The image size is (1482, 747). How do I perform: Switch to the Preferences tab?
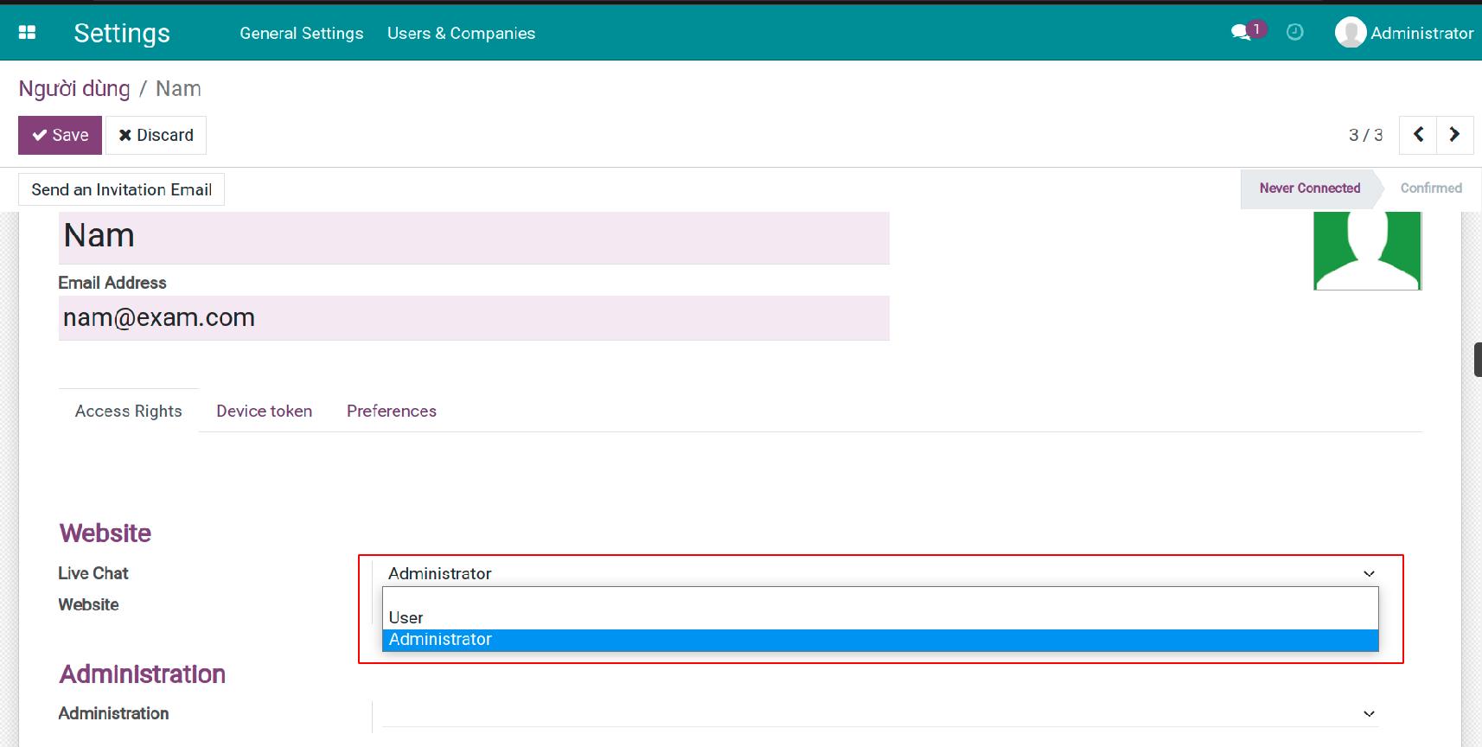[392, 411]
